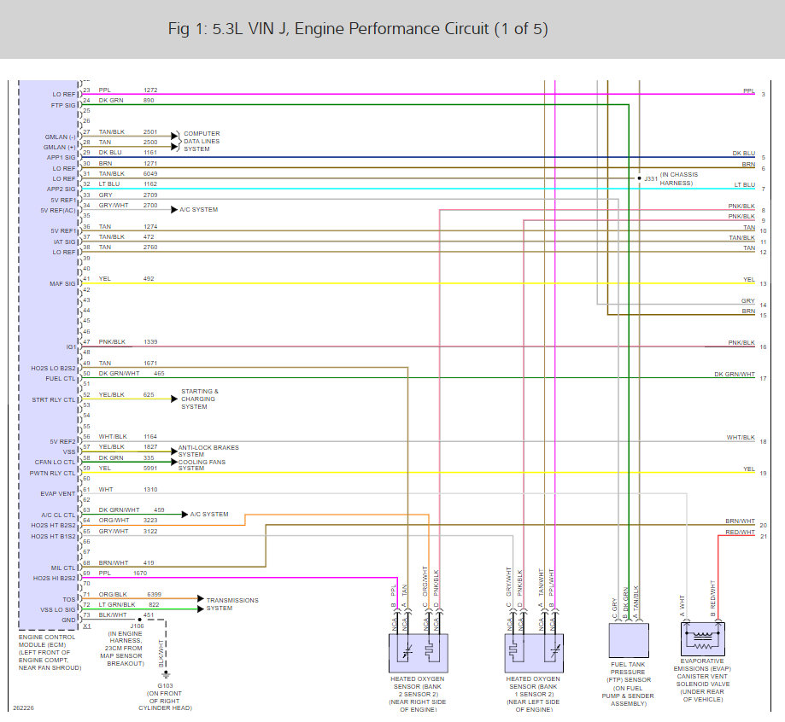Click the 'TOS' pin label

click(x=69, y=599)
